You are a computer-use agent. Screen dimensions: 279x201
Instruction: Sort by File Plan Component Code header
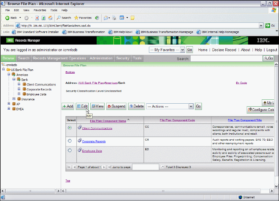coord(177,120)
